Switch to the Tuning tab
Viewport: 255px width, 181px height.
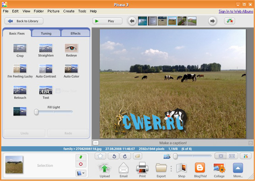(46, 33)
